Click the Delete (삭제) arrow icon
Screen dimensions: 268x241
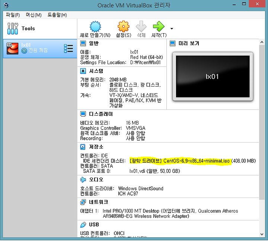coord(141,26)
